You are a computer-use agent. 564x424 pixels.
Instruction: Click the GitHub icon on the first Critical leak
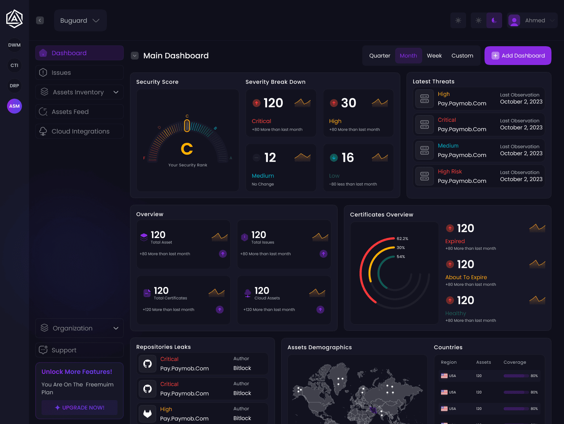click(x=147, y=364)
